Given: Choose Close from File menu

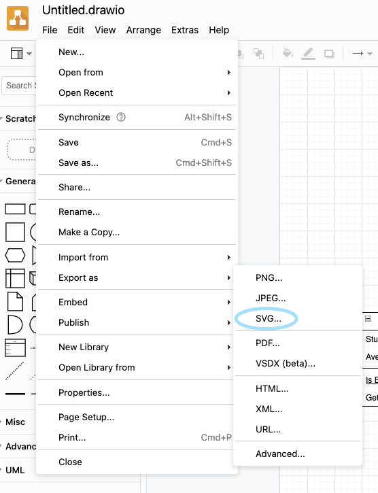Looking at the screenshot, I should 137,462.
